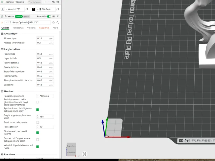Click the icon right of the list icon
Image resolution: width=215 pixels, height=161 pixels.
[58, 16]
